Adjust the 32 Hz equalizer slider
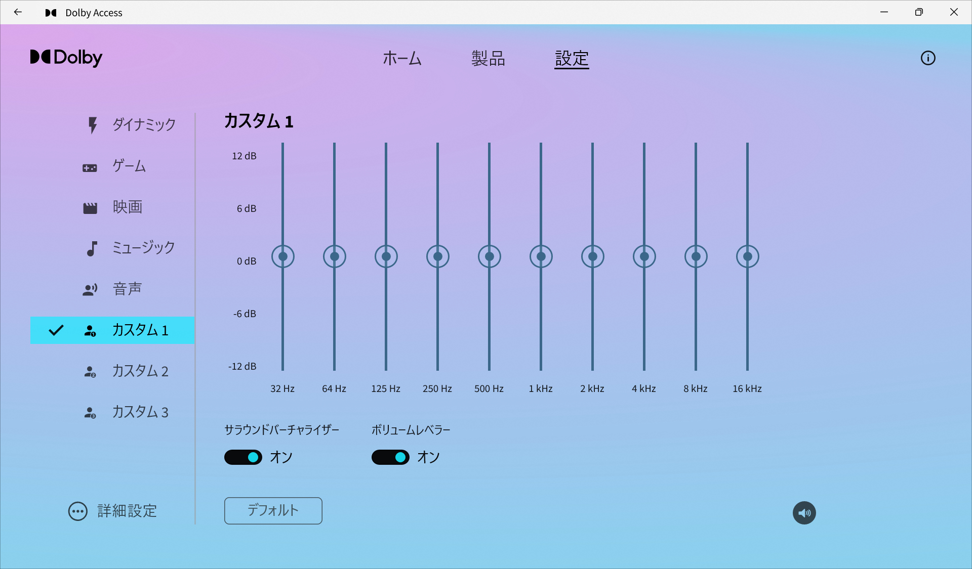This screenshot has width=972, height=569. pos(282,256)
